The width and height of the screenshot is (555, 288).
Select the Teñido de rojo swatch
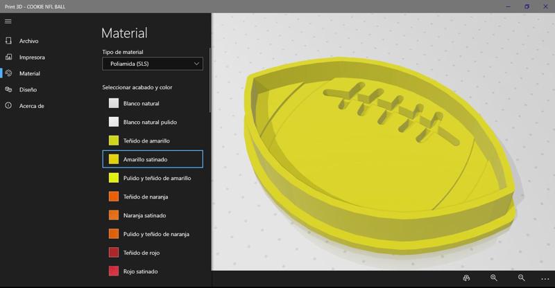114,253
